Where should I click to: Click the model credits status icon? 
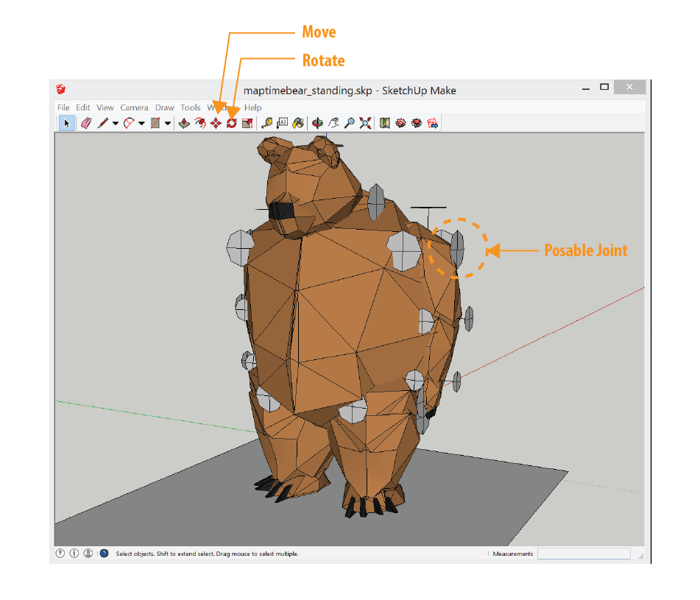[74, 554]
